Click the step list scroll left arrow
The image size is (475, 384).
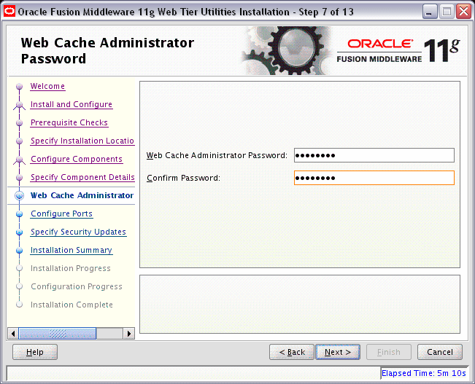13,334
